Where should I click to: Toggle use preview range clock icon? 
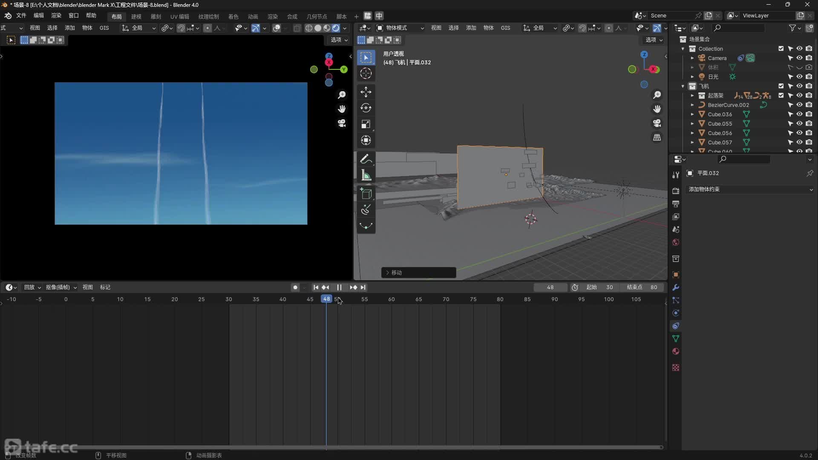(575, 287)
